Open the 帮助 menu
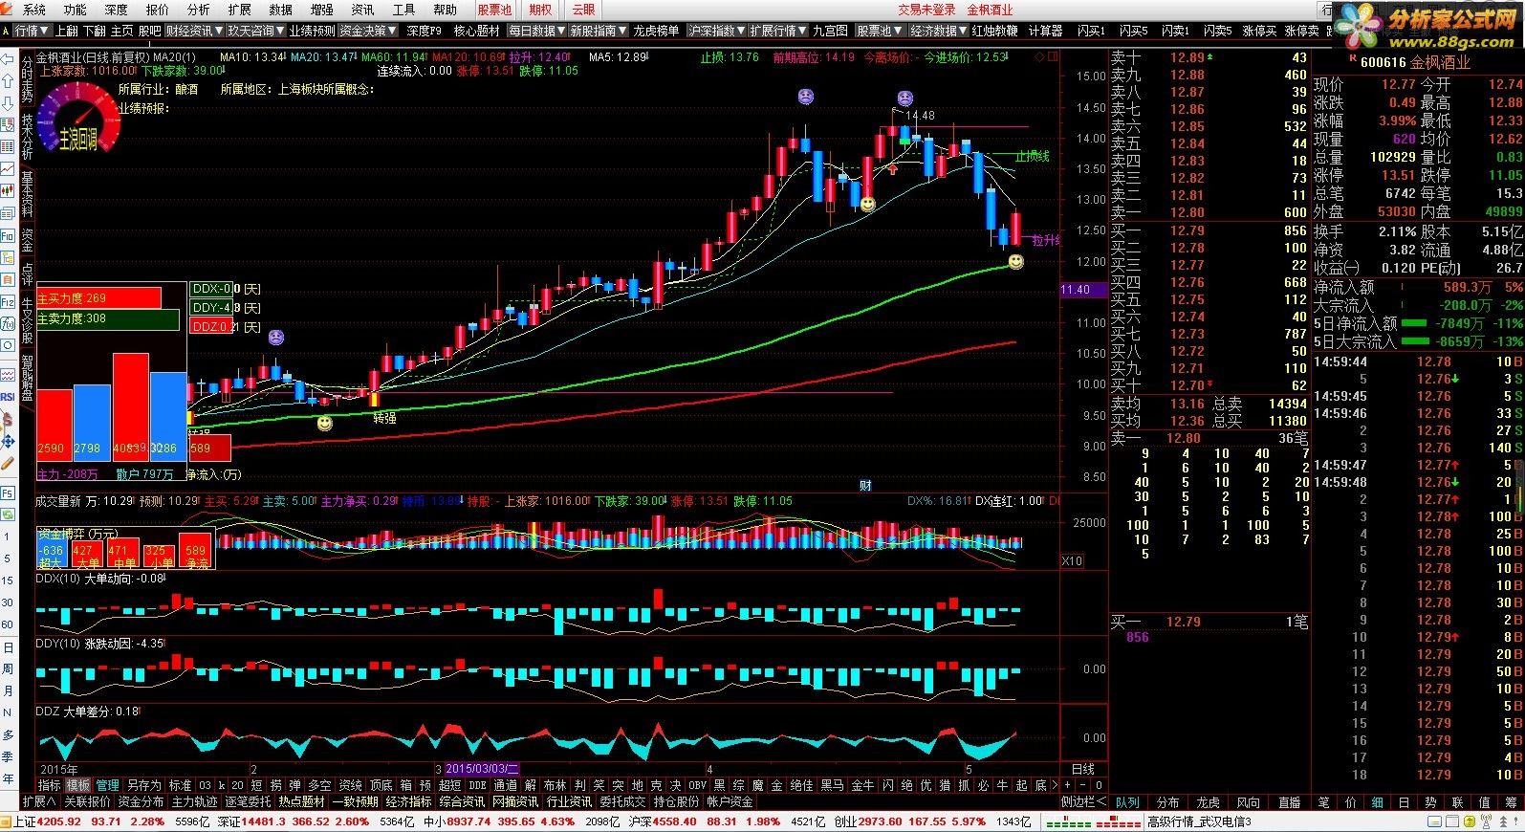Screen dimensions: 1525x832 click(x=445, y=10)
